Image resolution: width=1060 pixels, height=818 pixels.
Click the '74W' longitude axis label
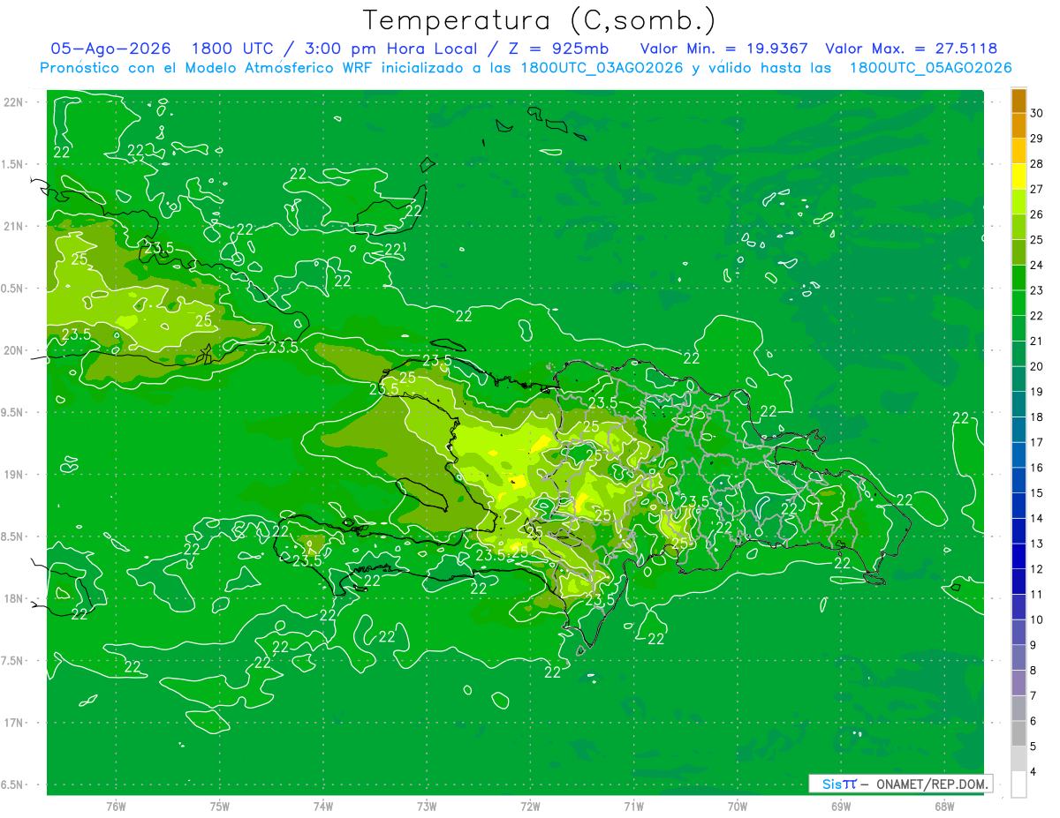click(323, 807)
